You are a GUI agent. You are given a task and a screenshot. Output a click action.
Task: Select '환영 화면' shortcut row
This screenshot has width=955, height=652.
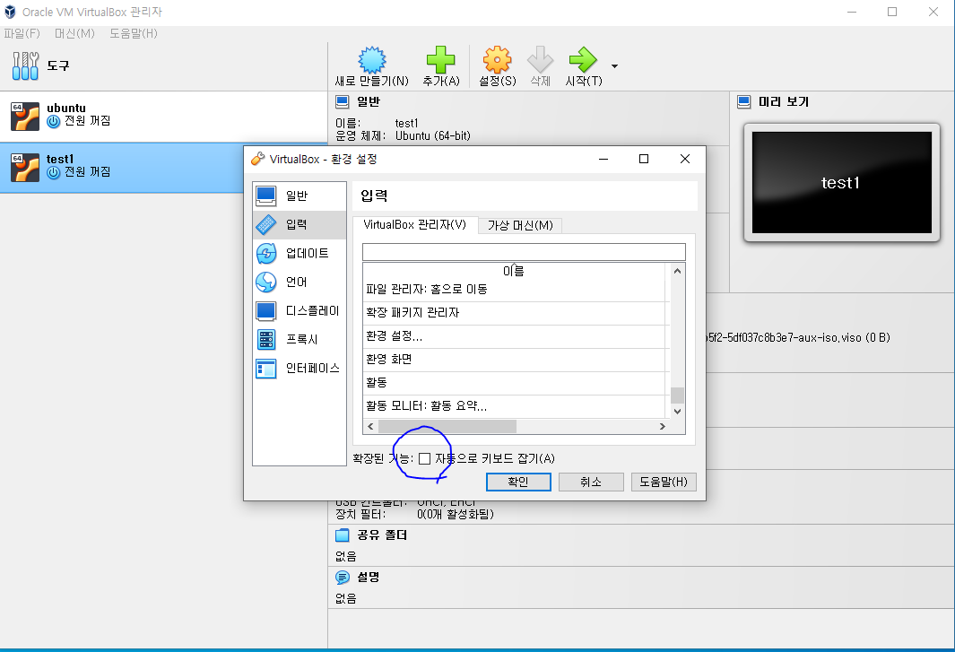point(515,360)
